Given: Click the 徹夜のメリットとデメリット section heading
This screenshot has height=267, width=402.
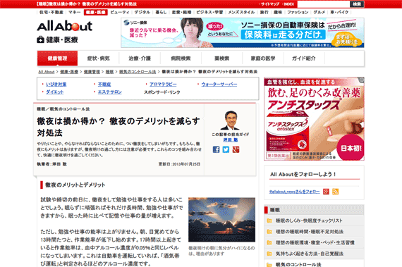Looking at the screenshot, I should [75, 185].
